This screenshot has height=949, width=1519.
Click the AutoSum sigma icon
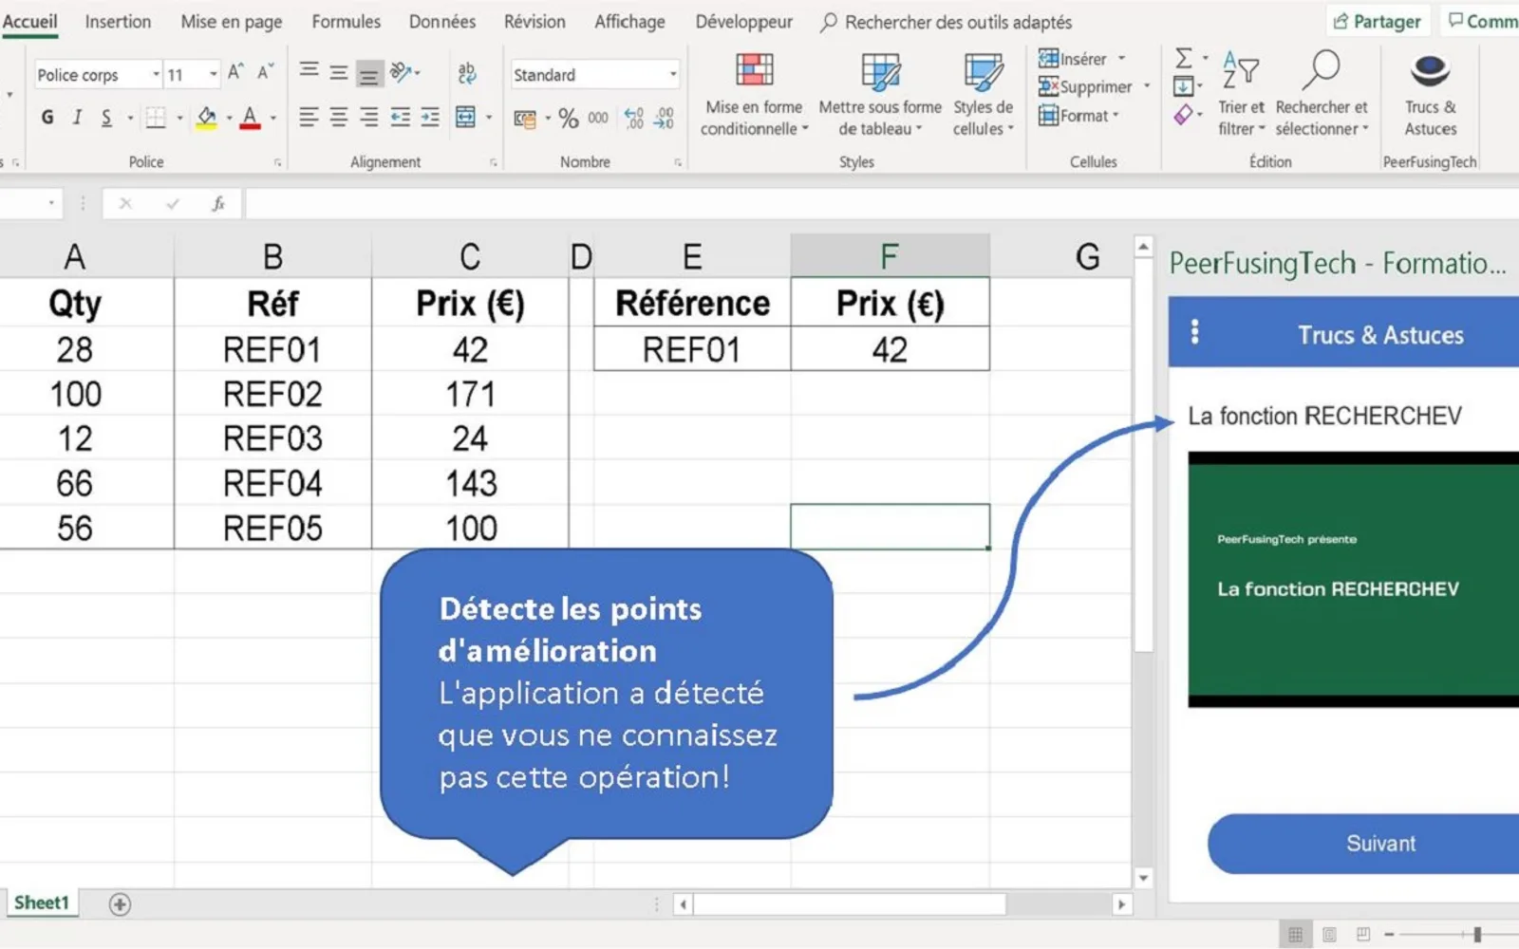click(1183, 58)
